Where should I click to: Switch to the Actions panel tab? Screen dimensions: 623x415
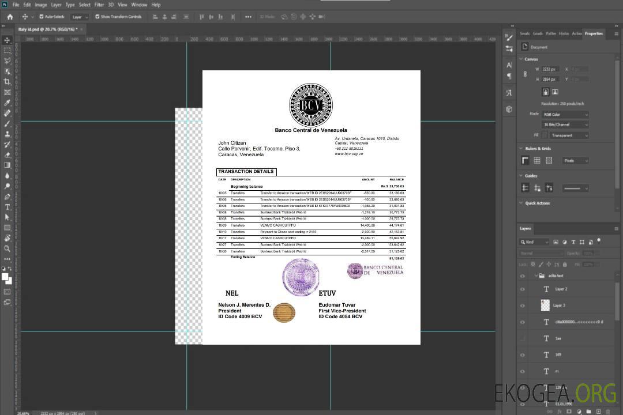pyautogui.click(x=576, y=33)
